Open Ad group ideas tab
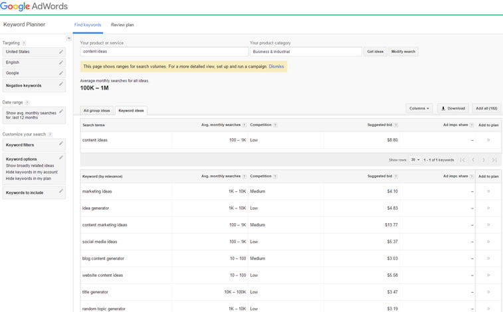The height and width of the screenshot is (312, 503). (x=96, y=110)
